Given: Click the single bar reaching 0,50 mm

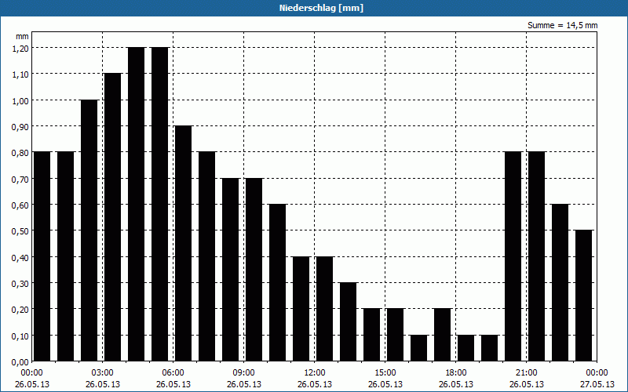Looking at the screenshot, I should [x=583, y=296].
